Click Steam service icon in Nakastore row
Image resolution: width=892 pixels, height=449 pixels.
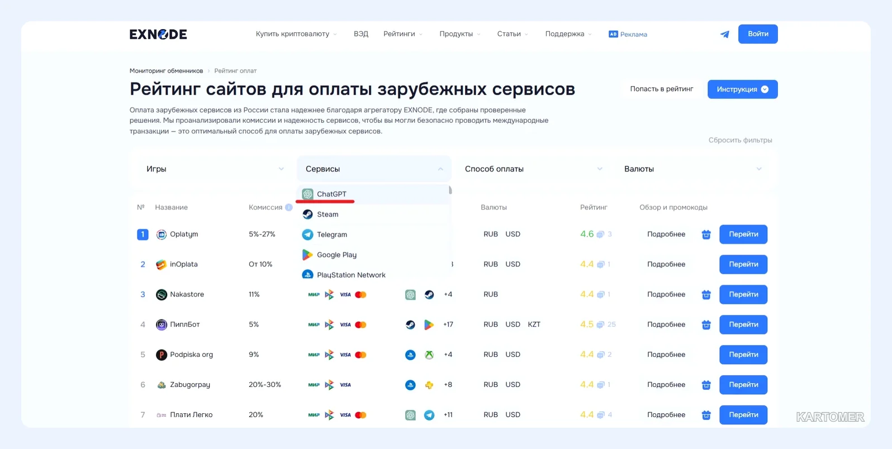(429, 294)
